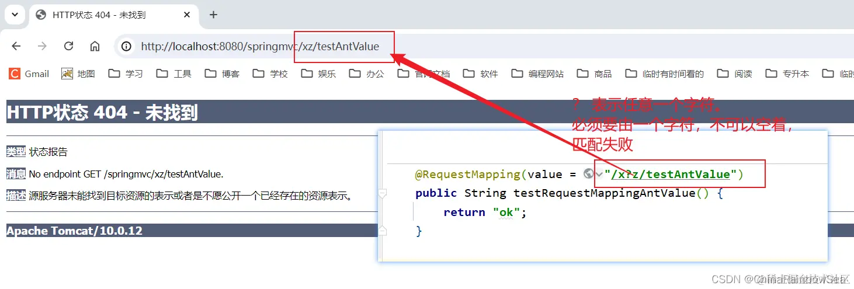Screen dimensions: 854x289
Task: Open the 学习 bookmark folder
Action: [126, 74]
